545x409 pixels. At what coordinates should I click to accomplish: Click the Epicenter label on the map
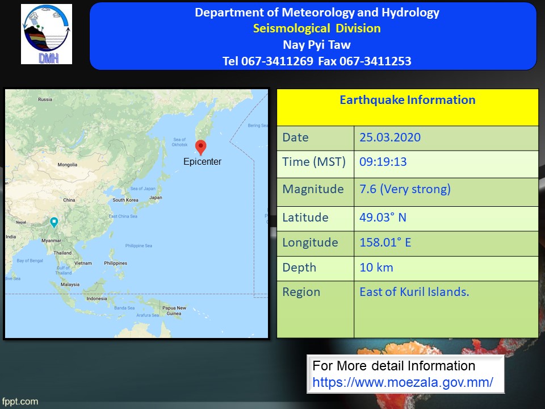coord(202,162)
